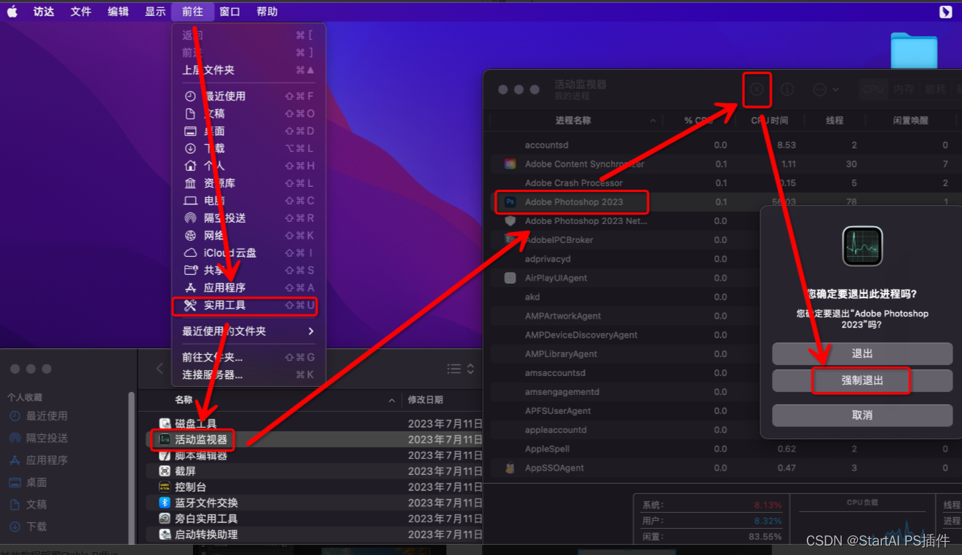Choose 应用程序 in the 前往 menu

(x=248, y=287)
